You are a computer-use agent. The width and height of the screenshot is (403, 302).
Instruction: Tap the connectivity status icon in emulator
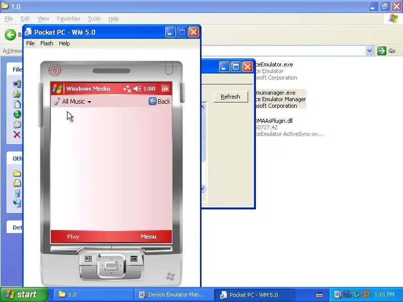[127, 89]
